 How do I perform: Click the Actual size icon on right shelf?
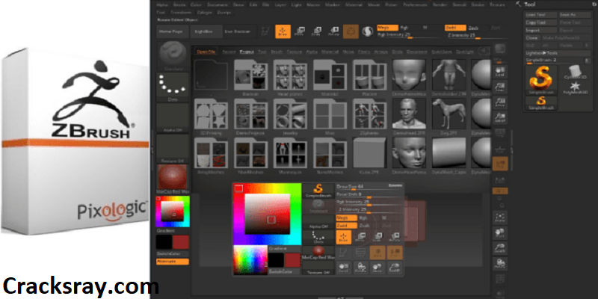(500, 104)
